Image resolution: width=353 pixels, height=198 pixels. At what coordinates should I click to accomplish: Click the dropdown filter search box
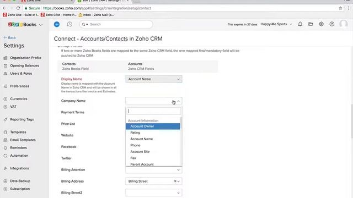[154, 111]
